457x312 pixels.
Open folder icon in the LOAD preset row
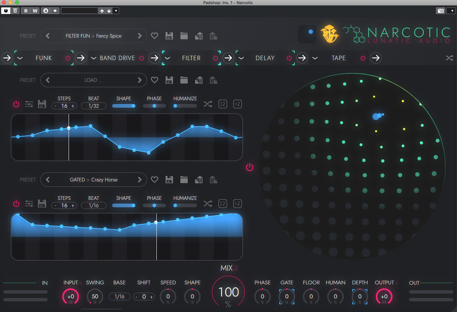(x=184, y=80)
